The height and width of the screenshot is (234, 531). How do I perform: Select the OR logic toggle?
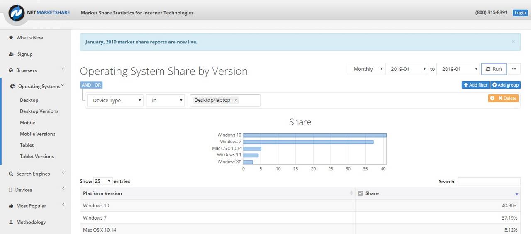tap(97, 85)
